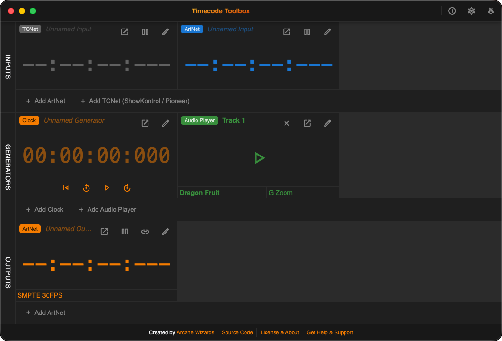Image resolution: width=502 pixels, height=341 pixels.
Task: Rewind clock generator by five seconds
Action: tap(86, 188)
